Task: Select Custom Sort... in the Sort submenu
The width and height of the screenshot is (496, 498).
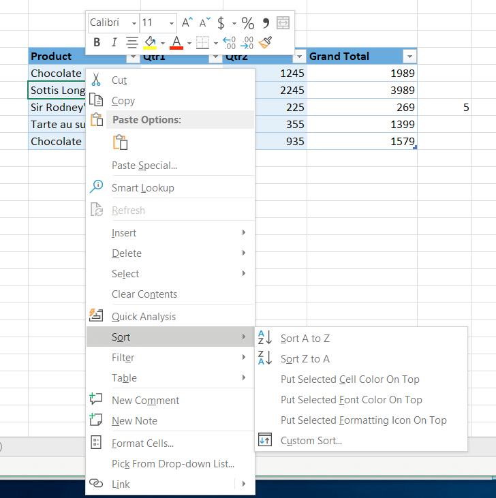Action: click(x=311, y=441)
